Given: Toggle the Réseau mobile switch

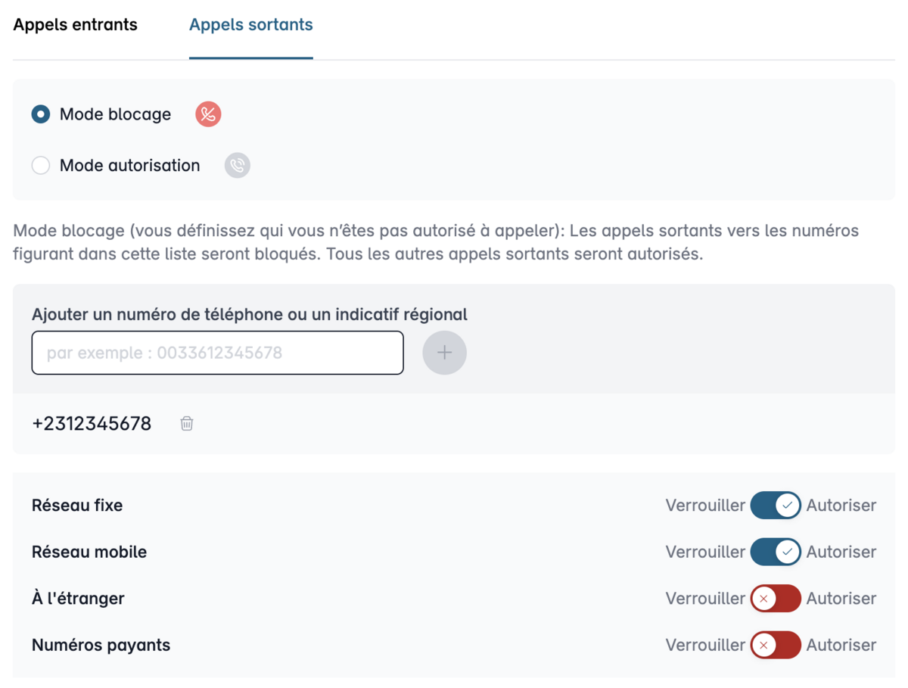Looking at the screenshot, I should (776, 552).
